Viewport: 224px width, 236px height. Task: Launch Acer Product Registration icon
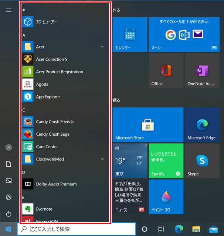tap(28, 72)
